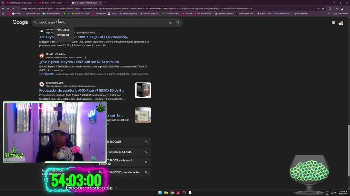Viewport: 350px width, 196px height.
Task: Select the precio ryzen 7 5800x3d tab
Action: coord(86,3)
